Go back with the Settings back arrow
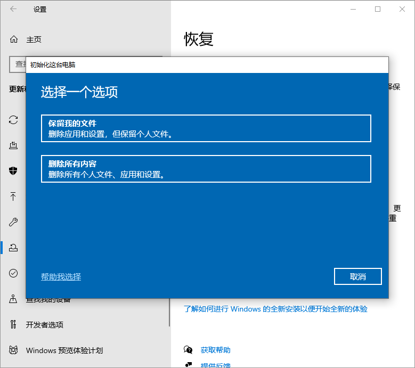Image resolution: width=415 pixels, height=368 pixels. tap(13, 9)
